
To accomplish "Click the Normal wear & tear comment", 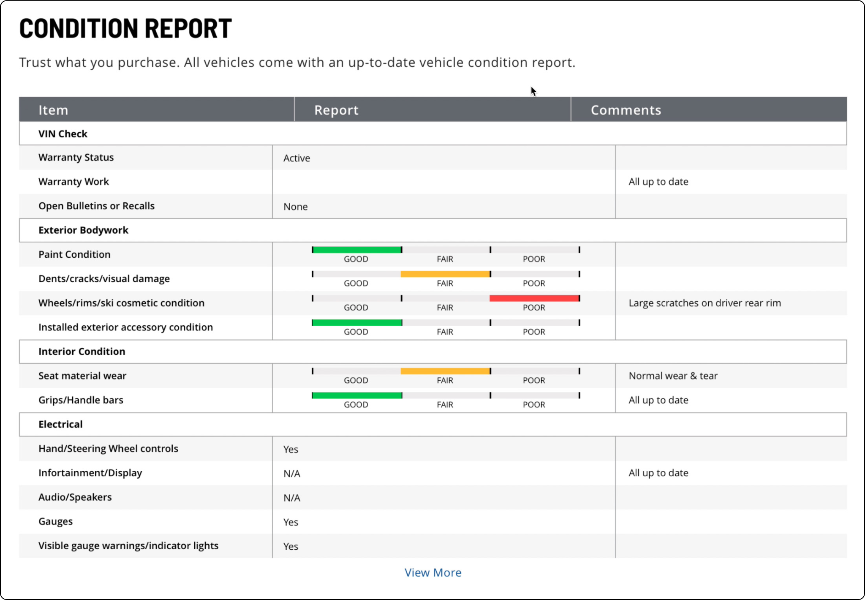I will click(673, 376).
